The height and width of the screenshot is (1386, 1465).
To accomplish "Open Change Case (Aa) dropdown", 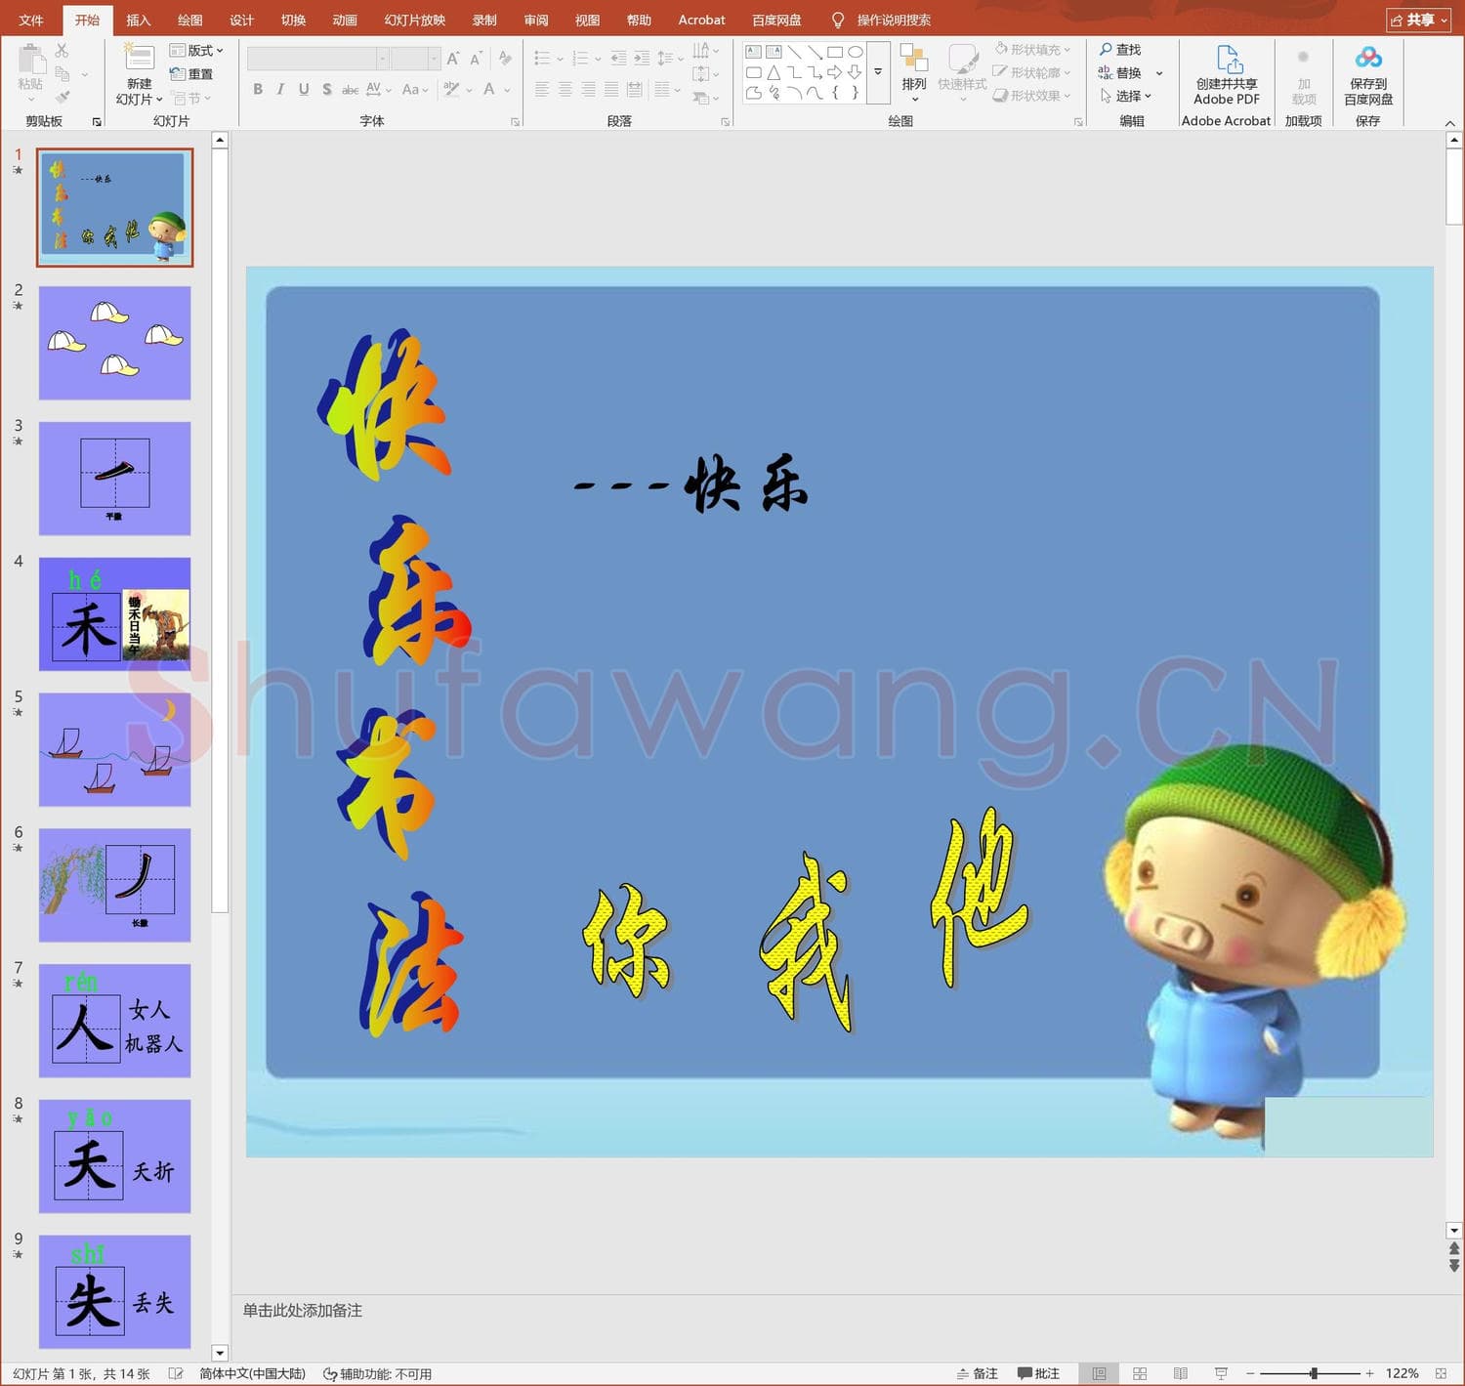I will pos(415,89).
